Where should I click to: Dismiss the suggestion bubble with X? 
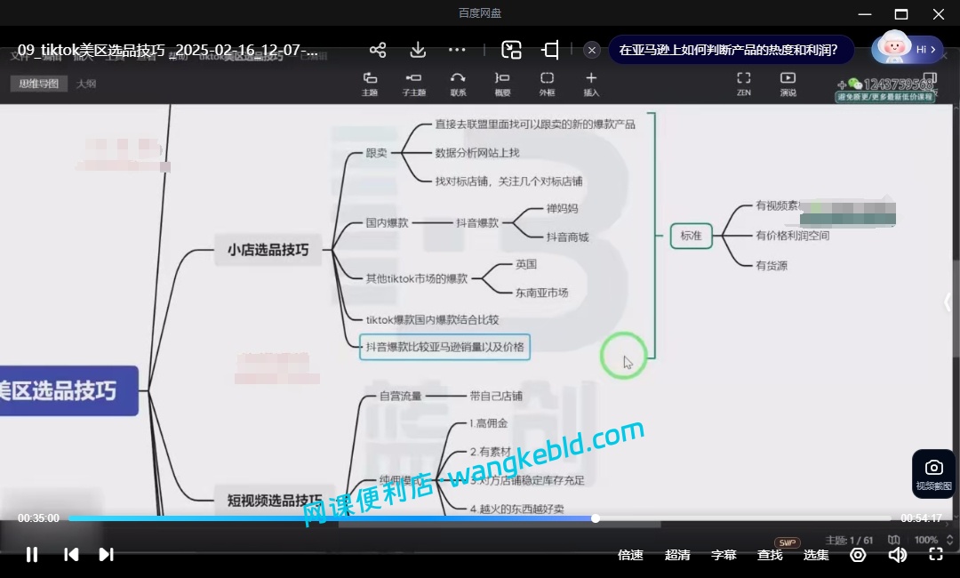[591, 50]
